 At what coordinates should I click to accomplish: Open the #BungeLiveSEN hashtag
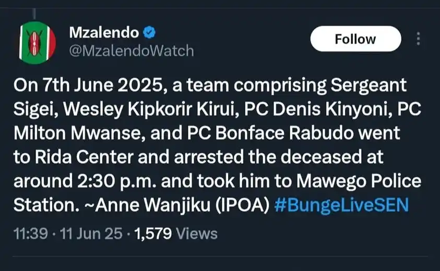coord(341,205)
